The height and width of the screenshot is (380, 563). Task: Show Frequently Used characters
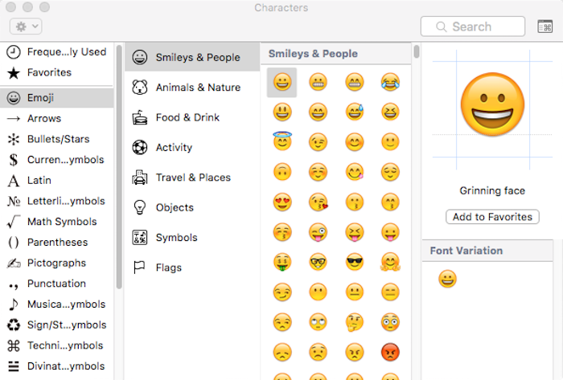pyautogui.click(x=57, y=52)
